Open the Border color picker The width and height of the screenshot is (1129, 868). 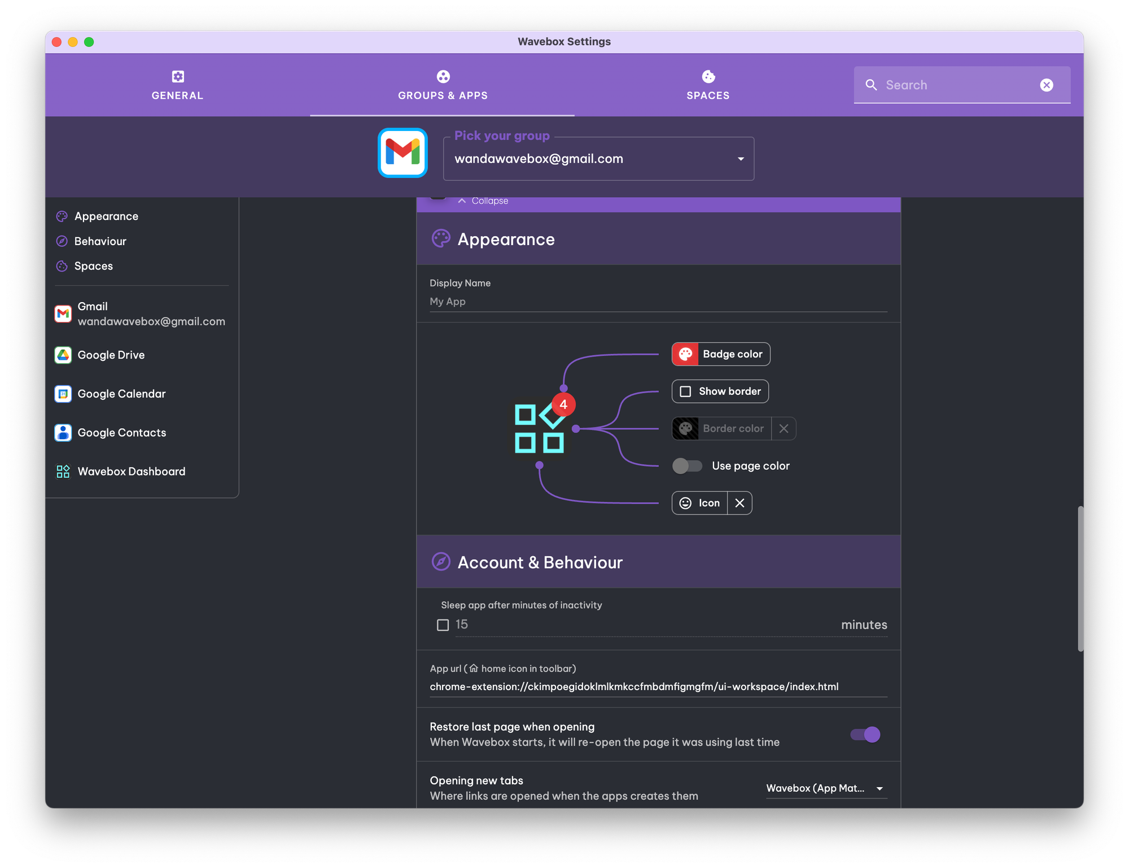coord(721,429)
